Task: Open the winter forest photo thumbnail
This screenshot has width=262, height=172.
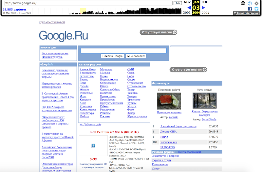Action: (x=204, y=101)
